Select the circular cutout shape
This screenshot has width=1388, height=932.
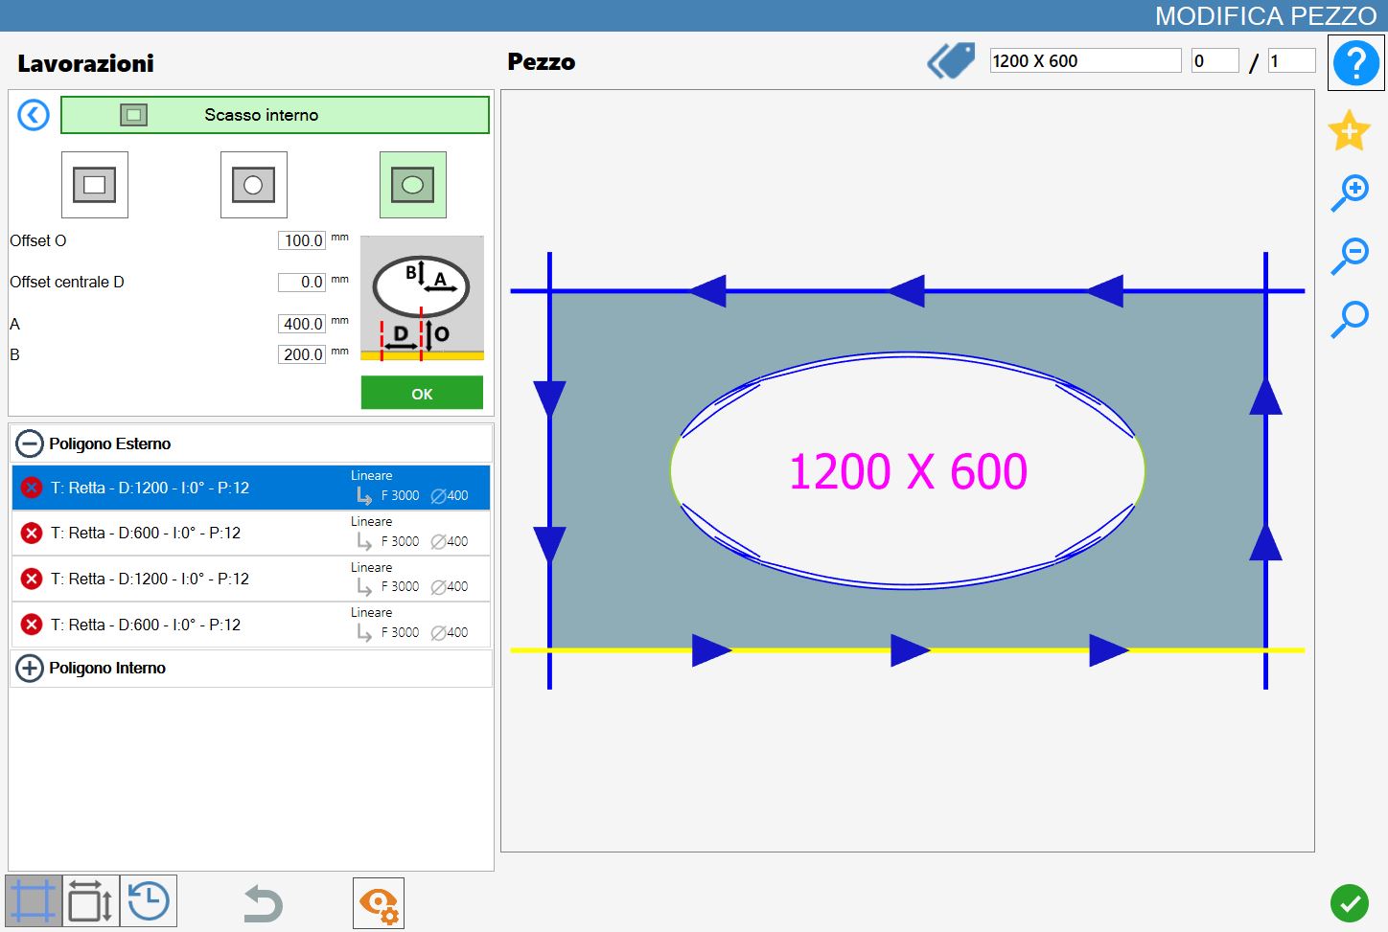[254, 185]
